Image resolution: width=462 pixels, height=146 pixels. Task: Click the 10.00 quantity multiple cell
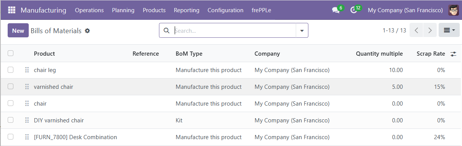coord(396,70)
